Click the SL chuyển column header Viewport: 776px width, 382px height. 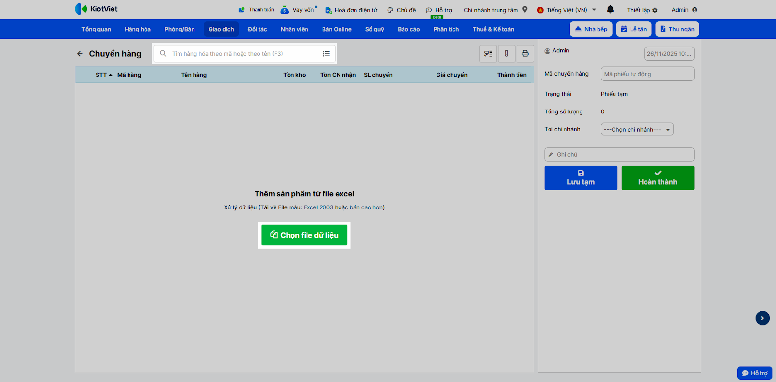coord(378,75)
